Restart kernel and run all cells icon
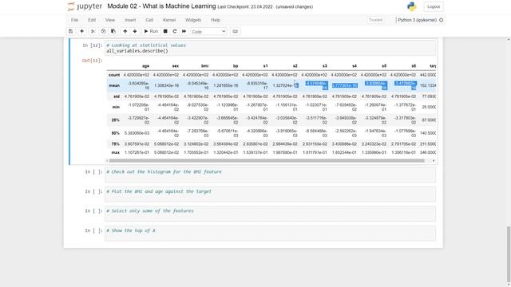The height and width of the screenshot is (287, 511). click(184, 31)
